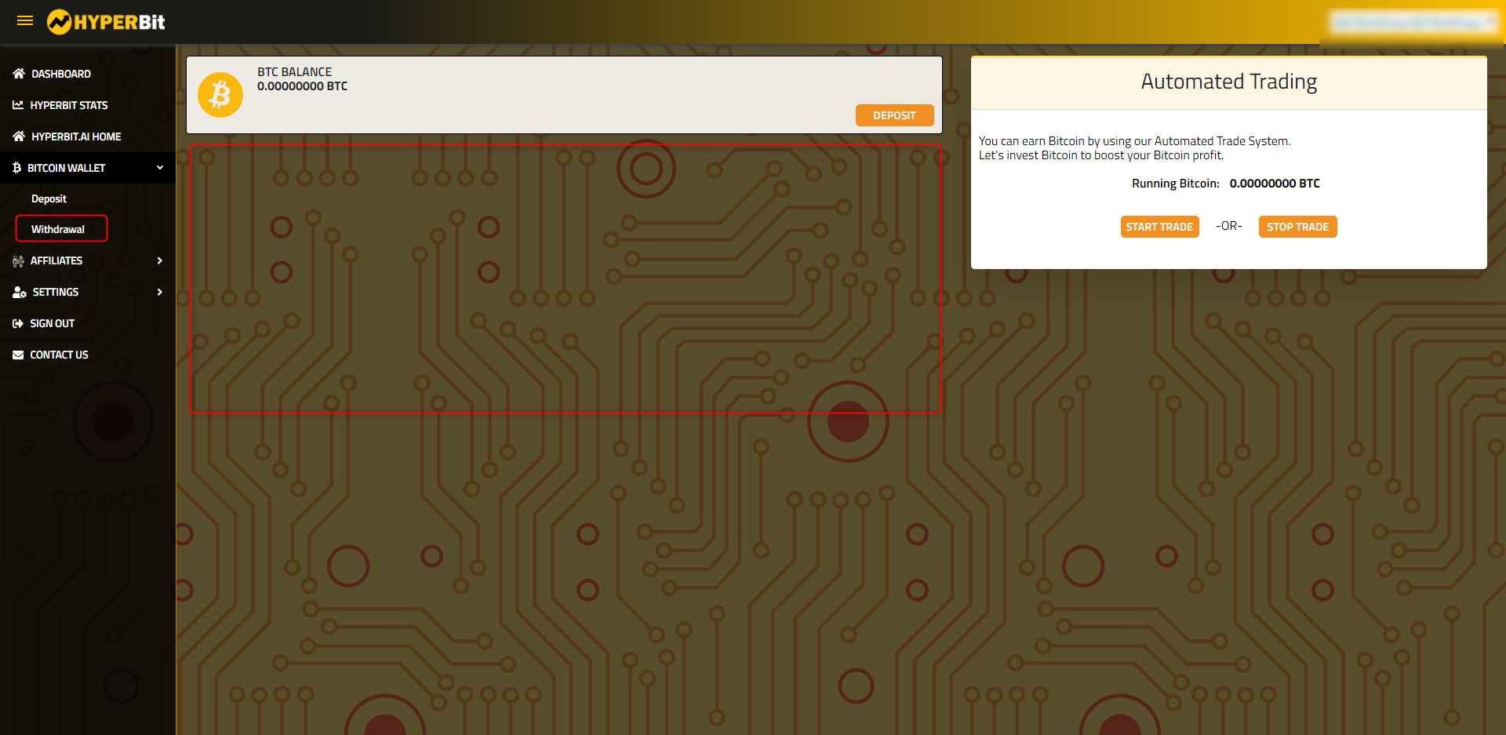Click the orange Bitcoin coin icon
Viewport: 1506px width, 735px height.
pos(220,95)
